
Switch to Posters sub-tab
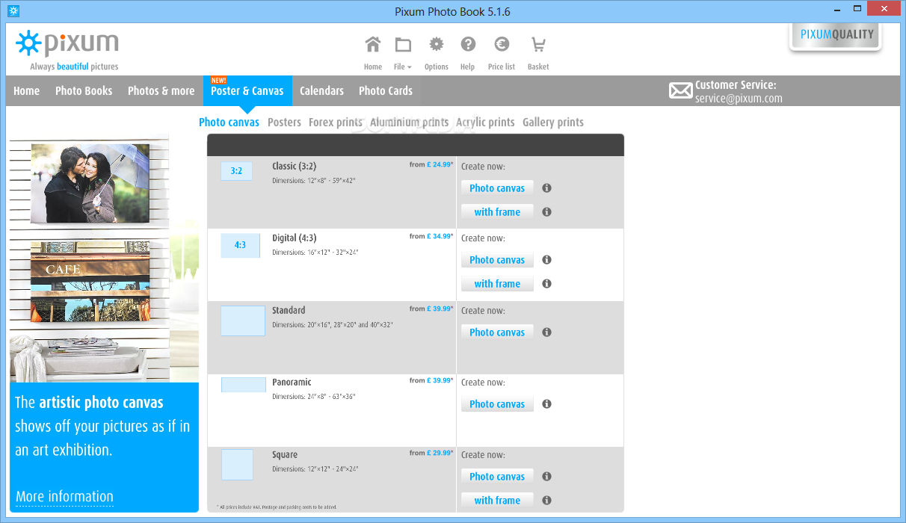click(x=284, y=122)
